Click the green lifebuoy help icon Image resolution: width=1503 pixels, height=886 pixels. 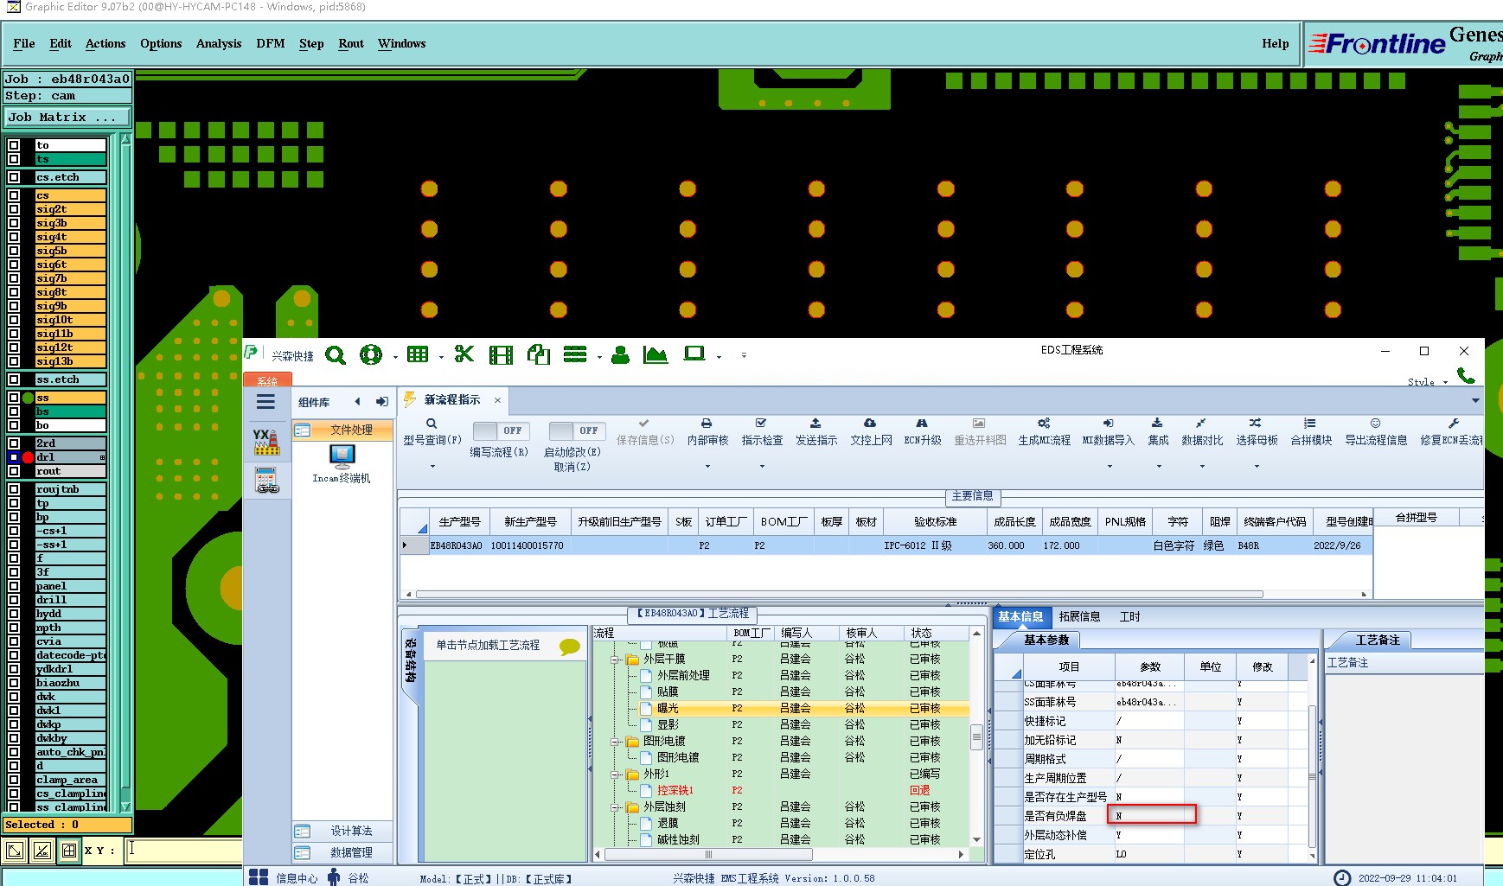coord(371,354)
